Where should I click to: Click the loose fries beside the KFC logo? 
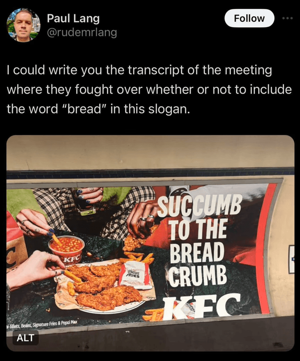pos(153,315)
